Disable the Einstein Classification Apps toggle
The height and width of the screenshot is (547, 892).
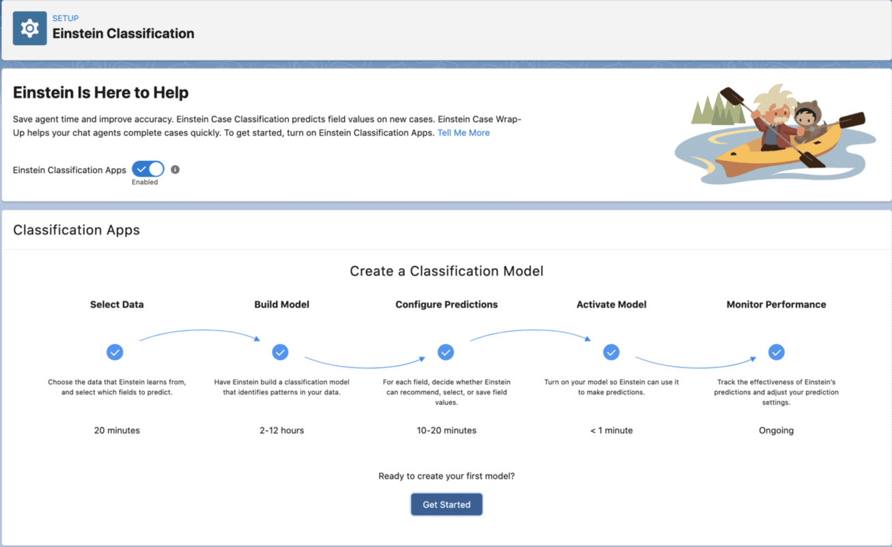click(147, 169)
